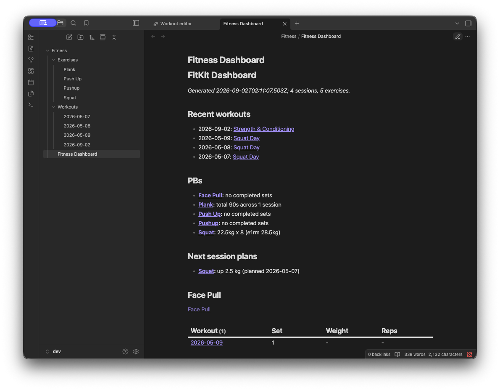This screenshot has height=390, width=500.
Task: Open the search pane magnifier icon
Action: [x=74, y=23]
